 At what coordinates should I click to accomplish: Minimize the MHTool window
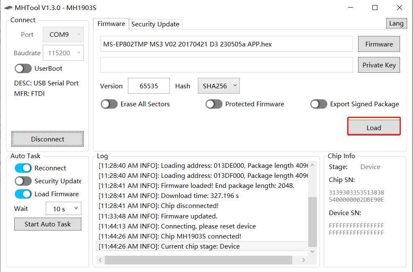click(x=350, y=8)
